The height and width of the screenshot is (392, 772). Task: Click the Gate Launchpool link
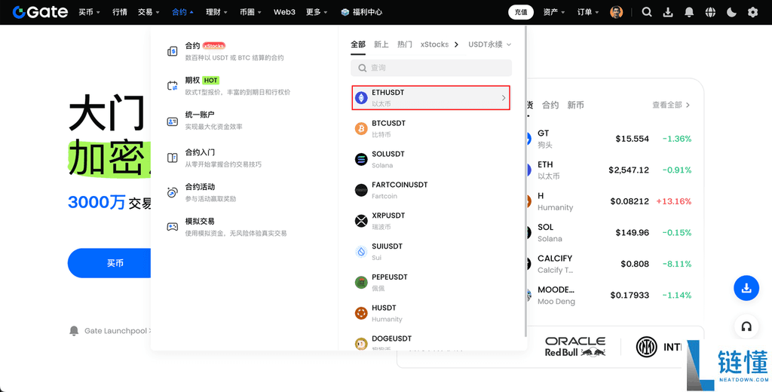click(115, 331)
